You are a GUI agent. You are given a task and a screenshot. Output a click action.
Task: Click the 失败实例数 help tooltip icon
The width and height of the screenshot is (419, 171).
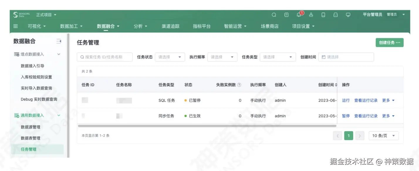[239, 85]
